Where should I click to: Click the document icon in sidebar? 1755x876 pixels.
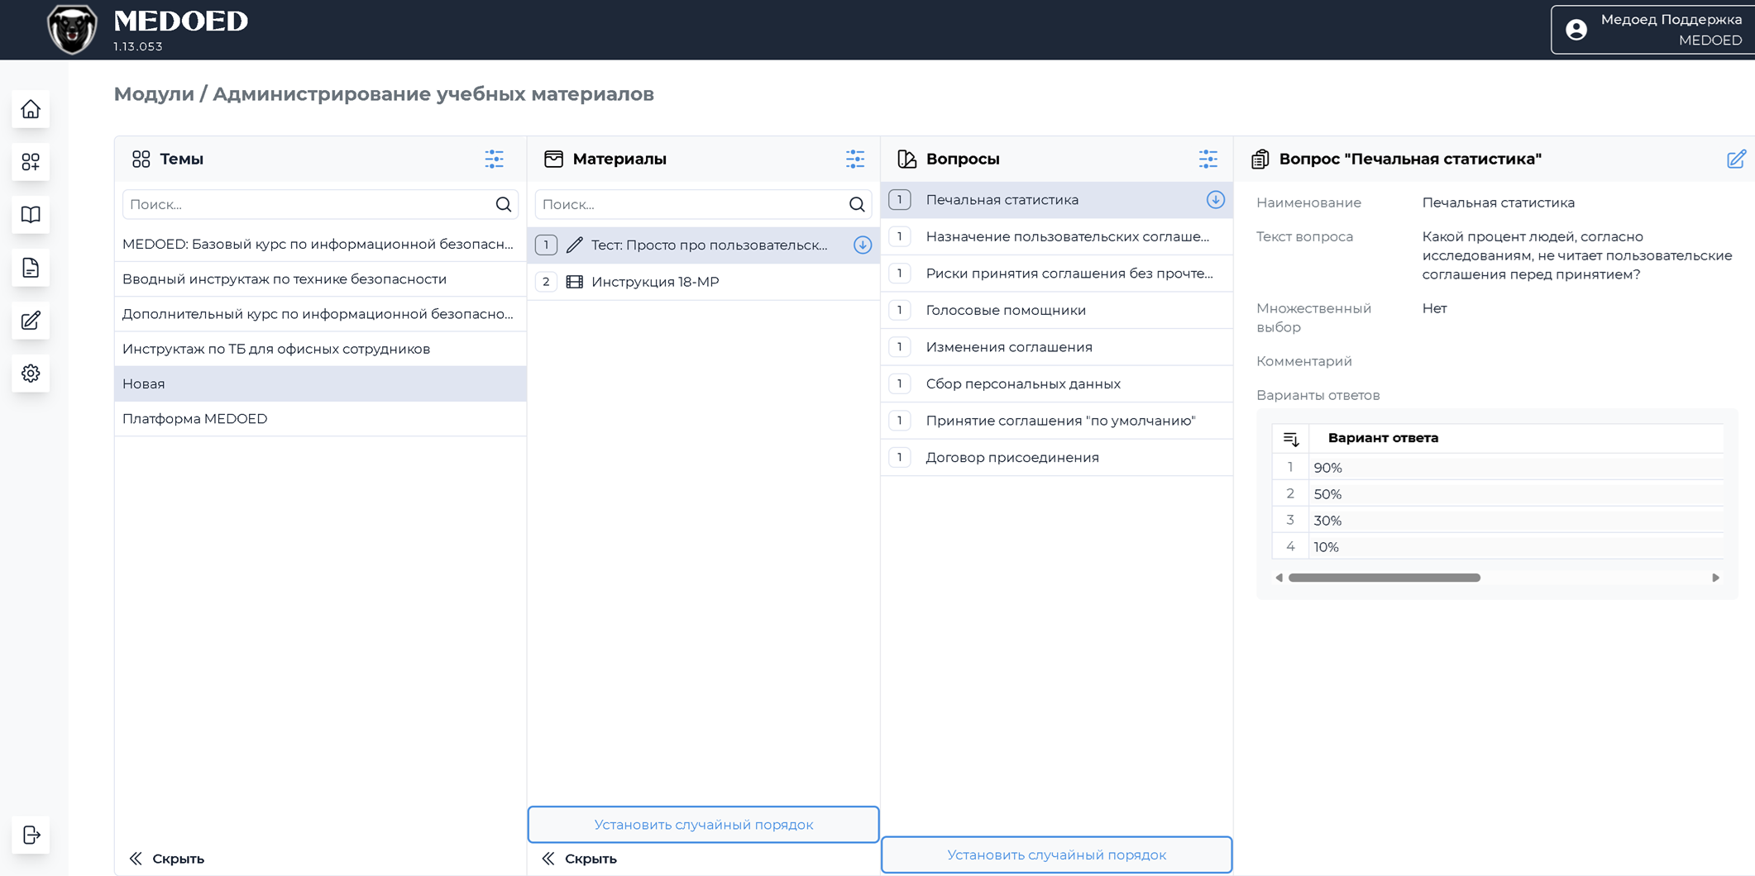click(x=31, y=268)
